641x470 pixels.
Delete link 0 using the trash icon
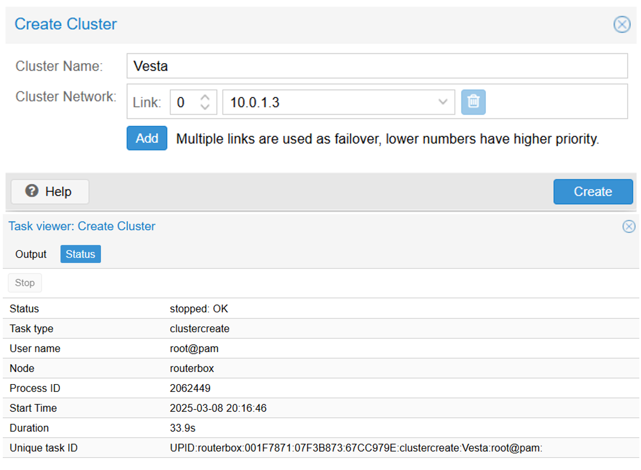[x=473, y=102]
